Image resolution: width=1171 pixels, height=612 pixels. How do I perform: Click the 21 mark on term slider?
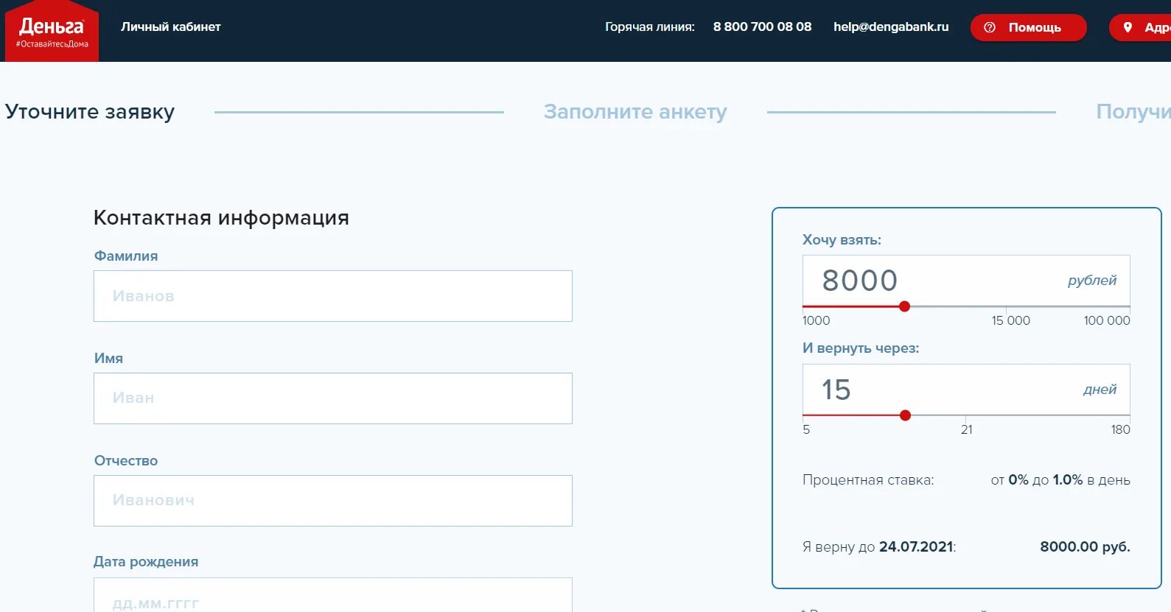click(967, 429)
